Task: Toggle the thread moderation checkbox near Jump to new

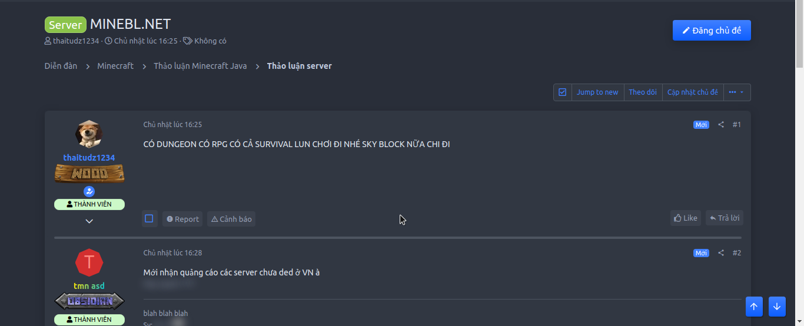Action: coord(563,92)
